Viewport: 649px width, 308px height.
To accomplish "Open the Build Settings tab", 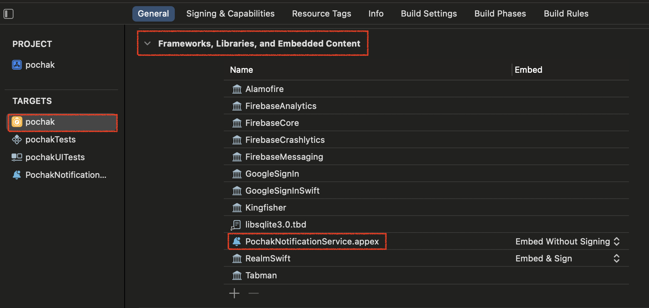I will pos(429,14).
